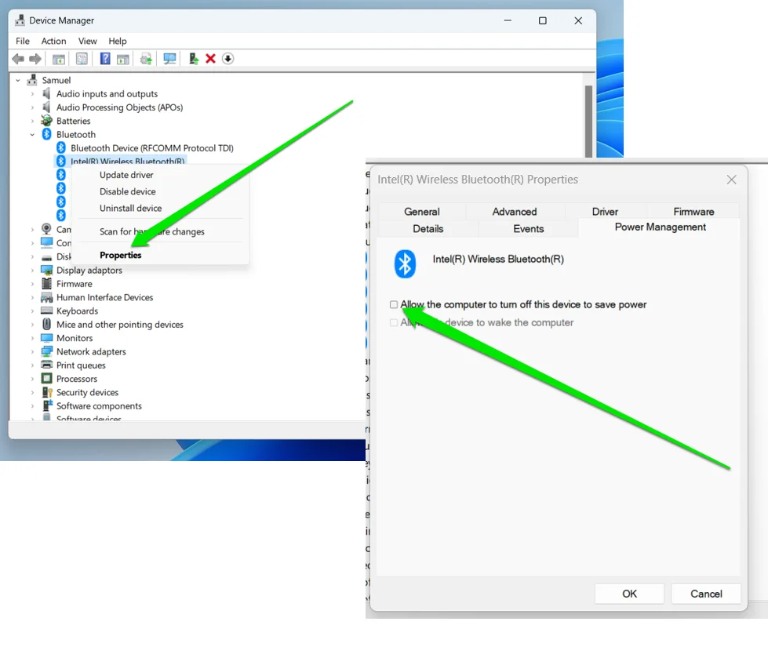The image size is (768, 665).
Task: Expand Audio Processing Objects (APOs) category
Action: point(32,107)
